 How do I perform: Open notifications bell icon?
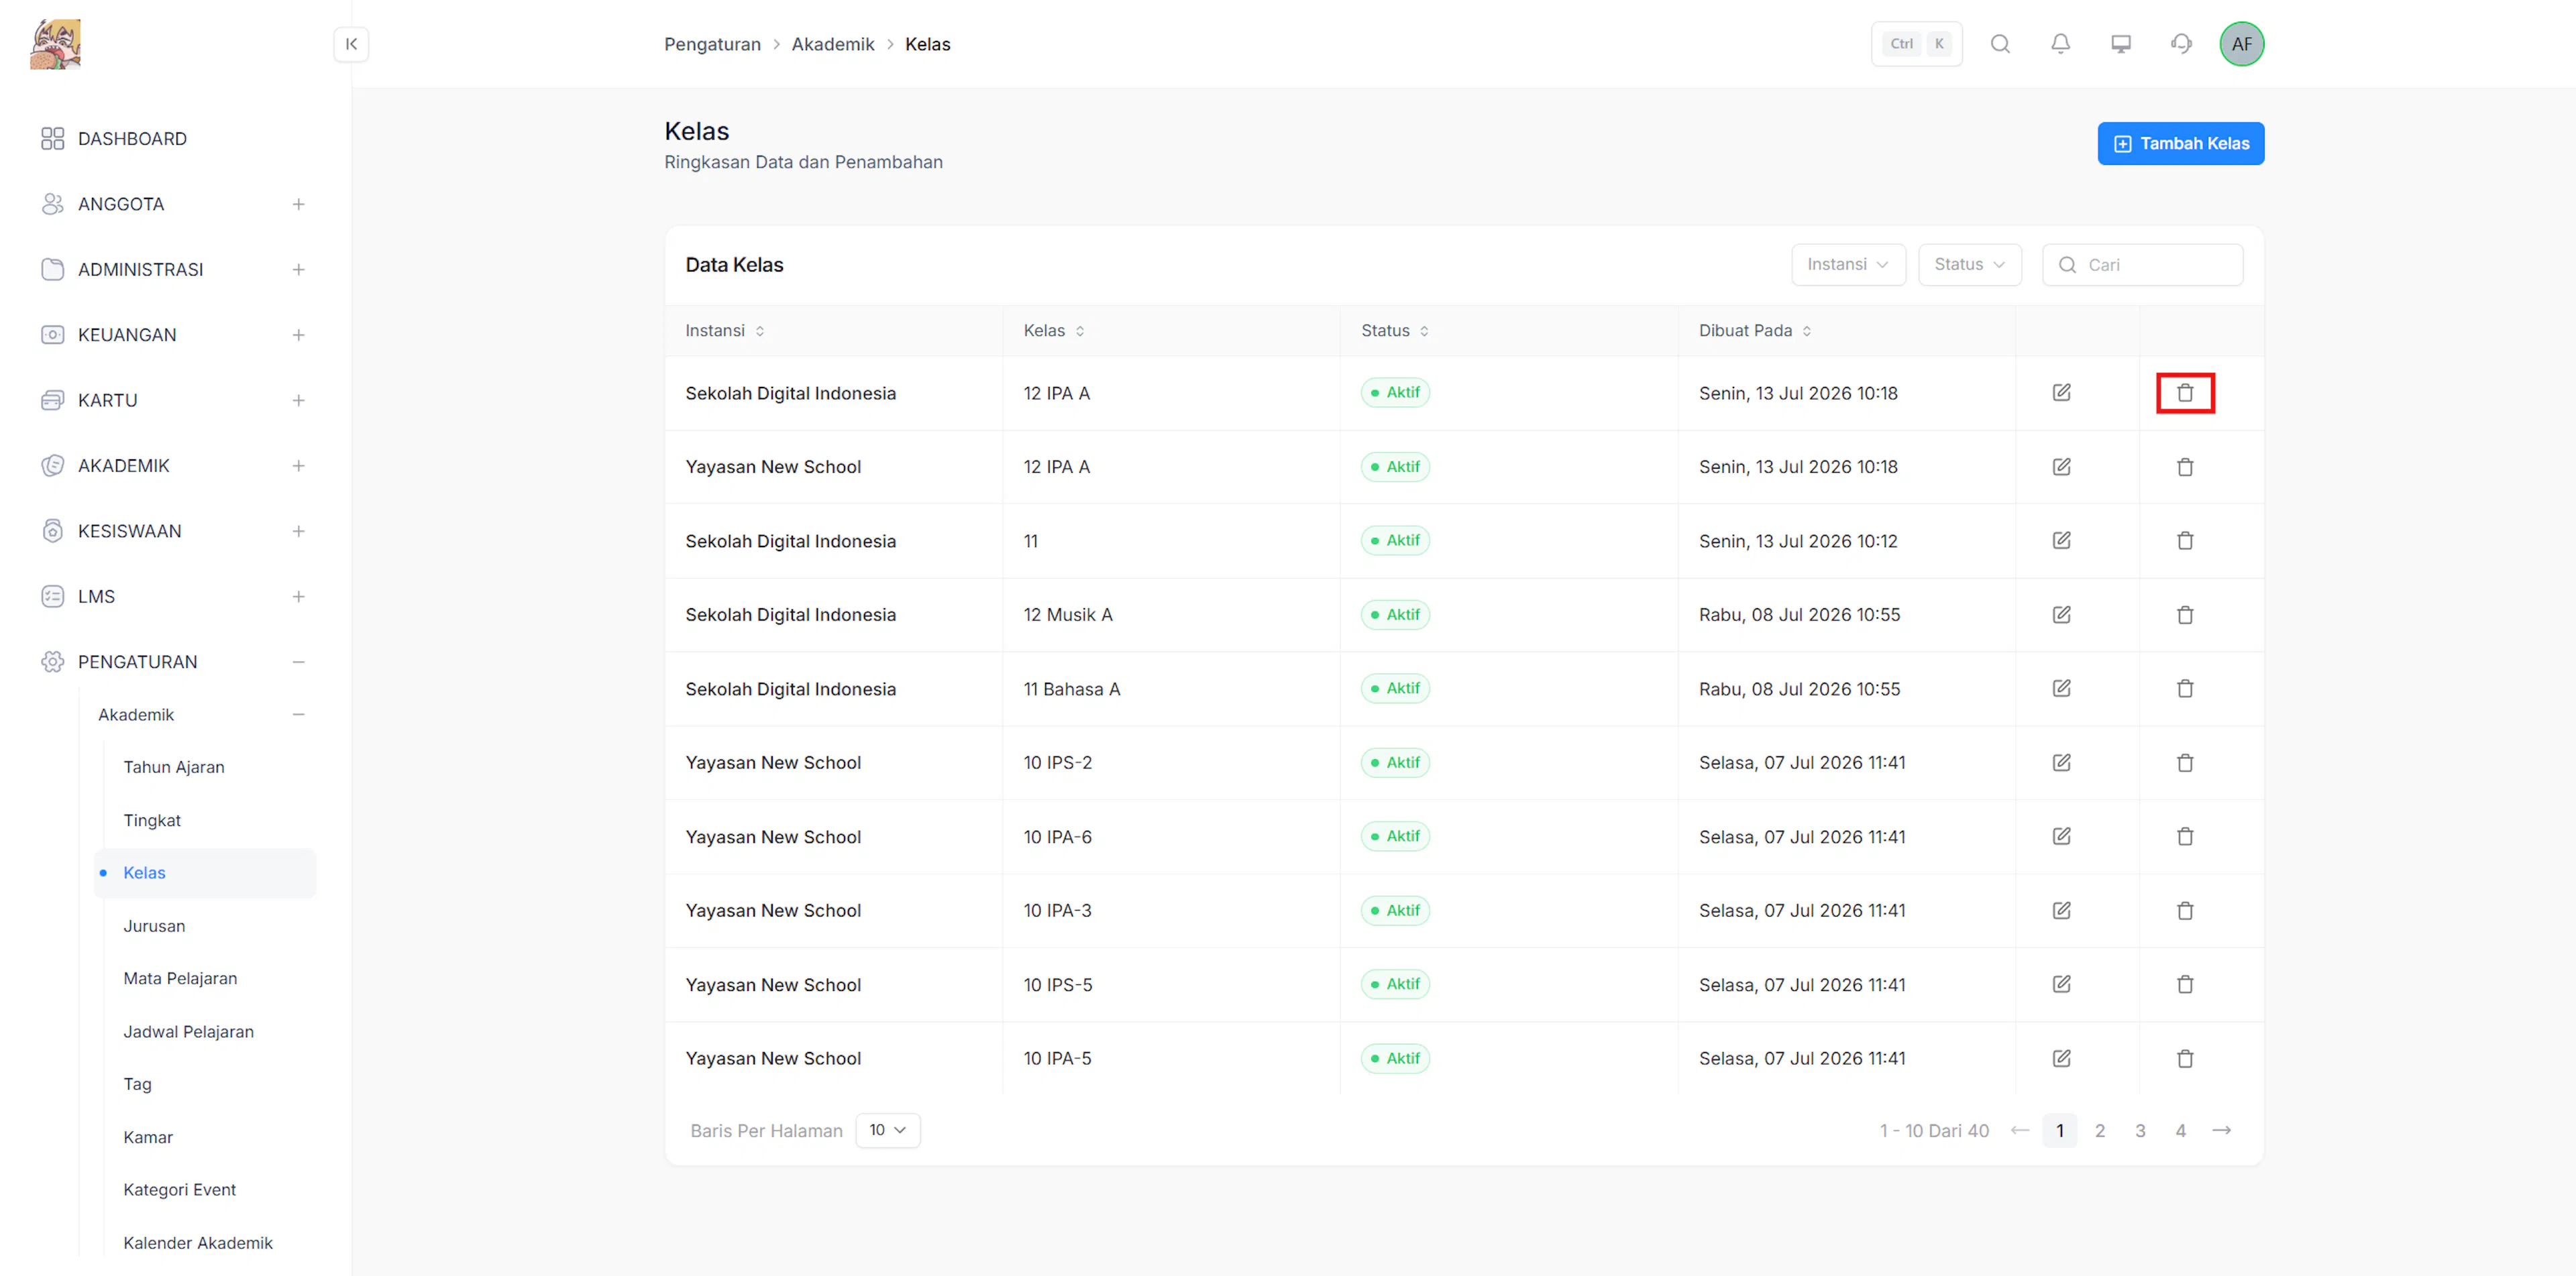pyautogui.click(x=2060, y=44)
